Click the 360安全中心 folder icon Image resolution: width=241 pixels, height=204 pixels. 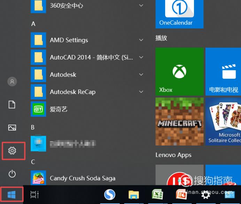tap(38, 6)
